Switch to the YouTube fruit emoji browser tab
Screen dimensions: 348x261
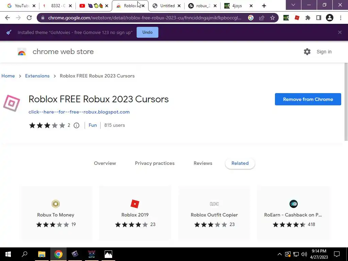point(91,6)
